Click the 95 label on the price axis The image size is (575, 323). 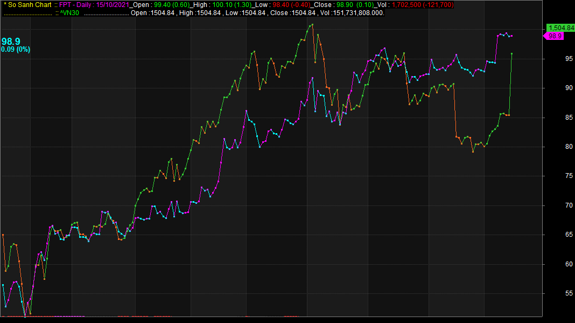[552, 59]
